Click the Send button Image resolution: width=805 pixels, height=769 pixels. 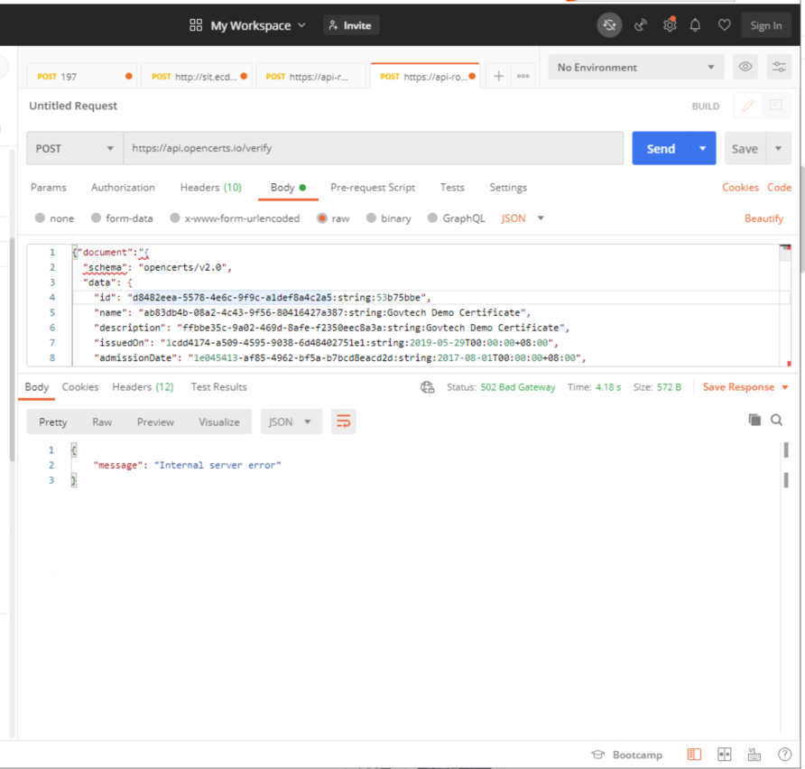tap(661, 148)
